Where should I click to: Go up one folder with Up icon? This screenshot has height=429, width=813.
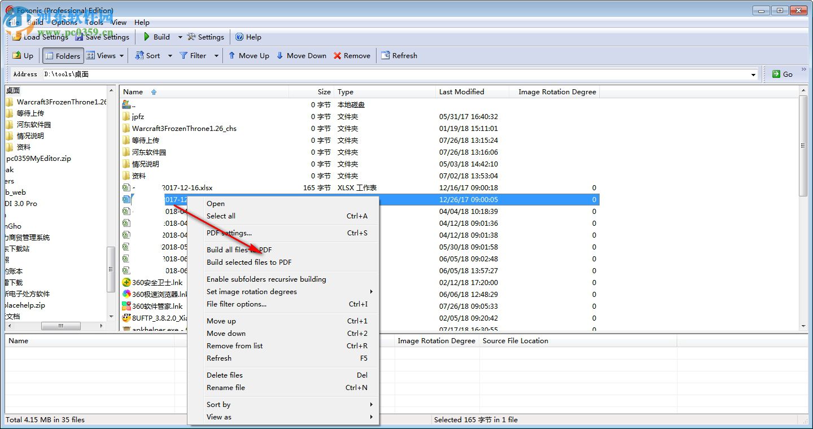pos(17,56)
